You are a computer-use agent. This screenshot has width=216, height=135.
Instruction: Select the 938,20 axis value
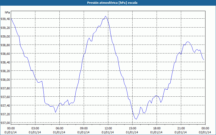pyautogui.click(x=5, y=71)
